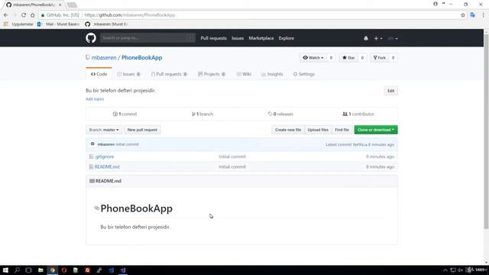Image resolution: width=489 pixels, height=275 pixels.
Task: Click the forks count next to Fork
Action: pyautogui.click(x=393, y=58)
